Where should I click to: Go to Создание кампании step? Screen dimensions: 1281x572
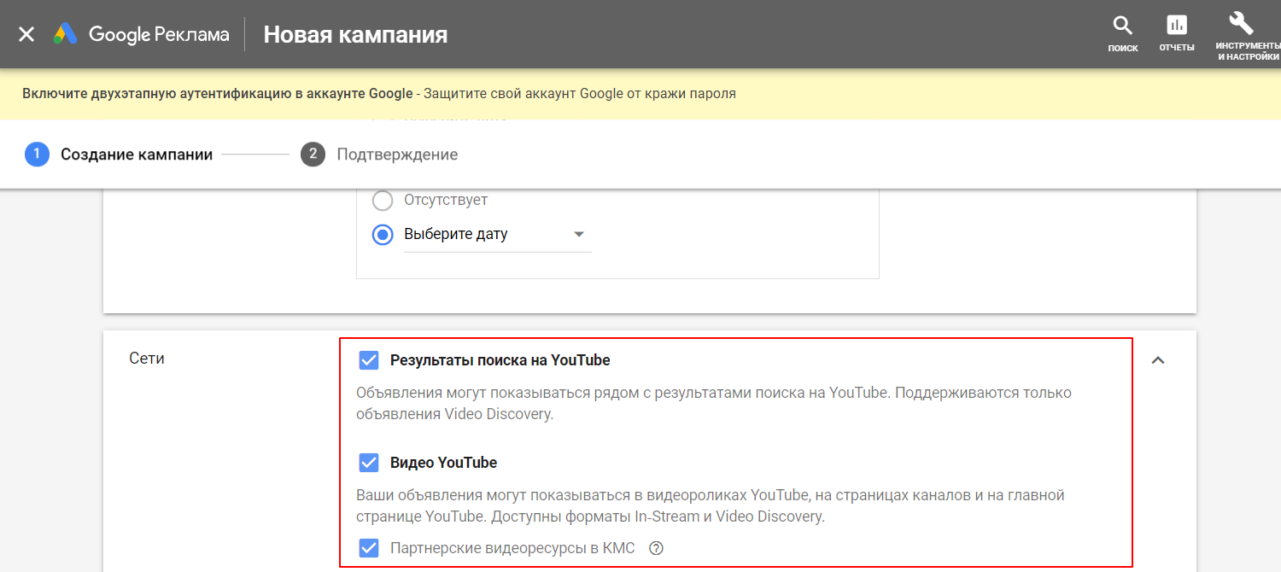137,155
